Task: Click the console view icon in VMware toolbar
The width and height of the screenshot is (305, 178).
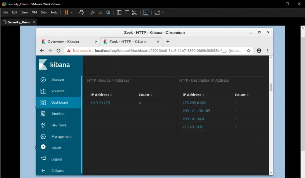Action: [x=146, y=12]
